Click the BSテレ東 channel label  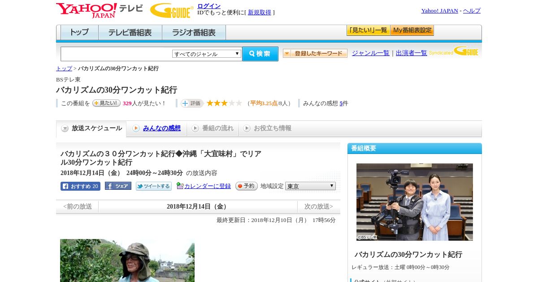[68, 80]
